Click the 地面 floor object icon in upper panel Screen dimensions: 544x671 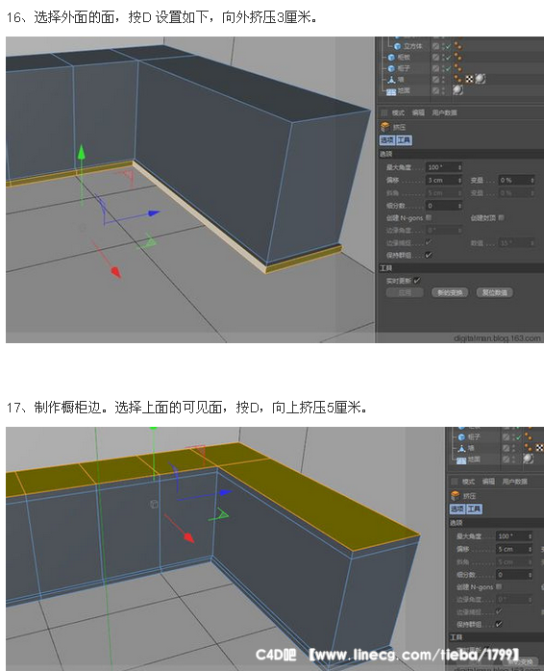(x=391, y=91)
